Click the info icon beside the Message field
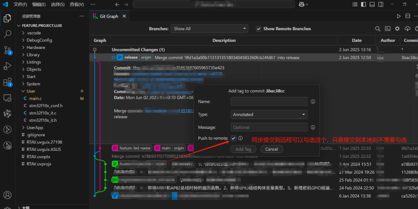The width and height of the screenshot is (418, 209). (x=313, y=127)
